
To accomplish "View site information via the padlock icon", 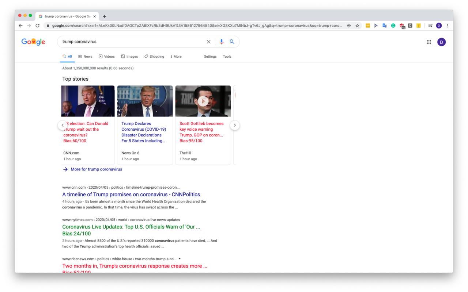I will pos(48,26).
